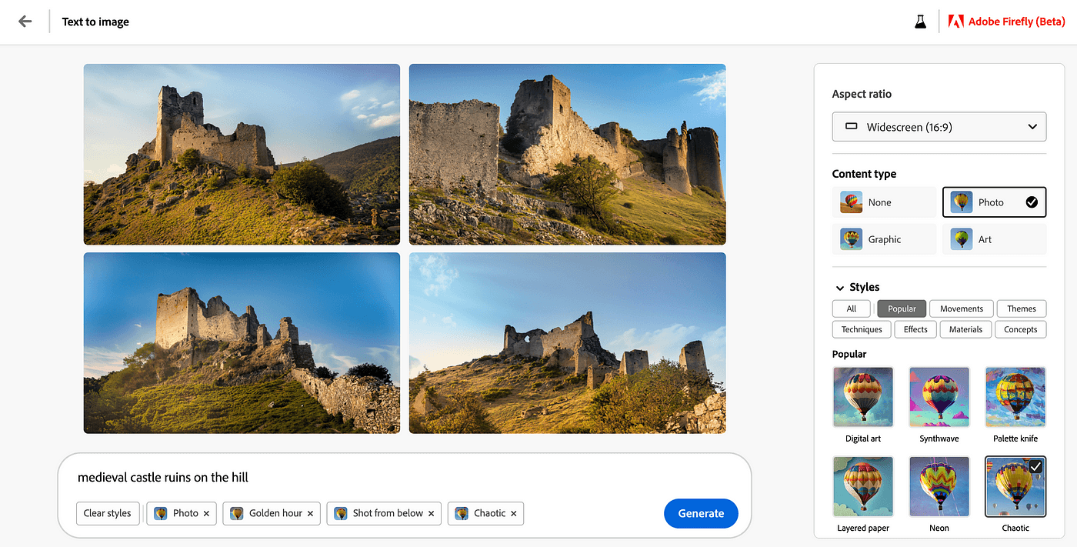Click the Clear styles button
1077x547 pixels.
(108, 514)
